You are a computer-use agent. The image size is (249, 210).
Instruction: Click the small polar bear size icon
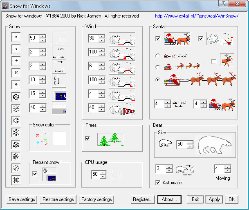point(166,144)
